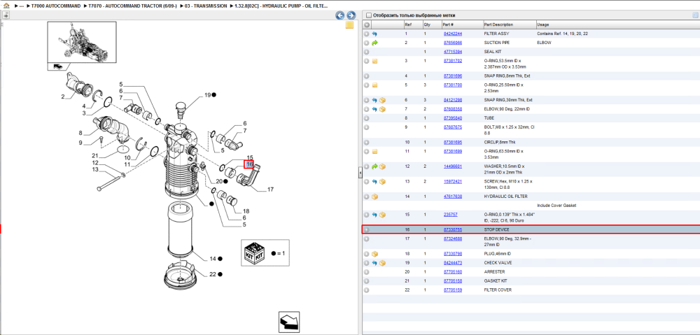Screen dimensions: 700x335
Task: Open part number link 47715394
Action: point(453,52)
